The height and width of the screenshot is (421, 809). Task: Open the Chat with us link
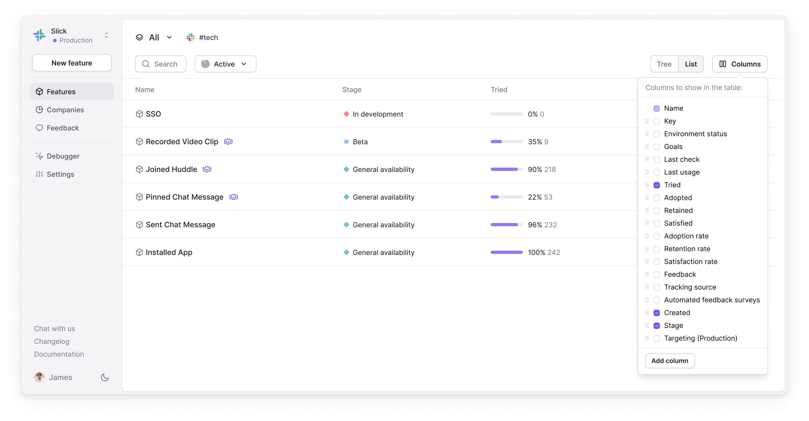[x=55, y=328]
